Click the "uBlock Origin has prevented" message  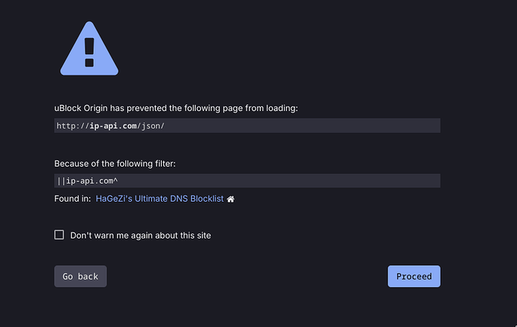tap(175, 108)
